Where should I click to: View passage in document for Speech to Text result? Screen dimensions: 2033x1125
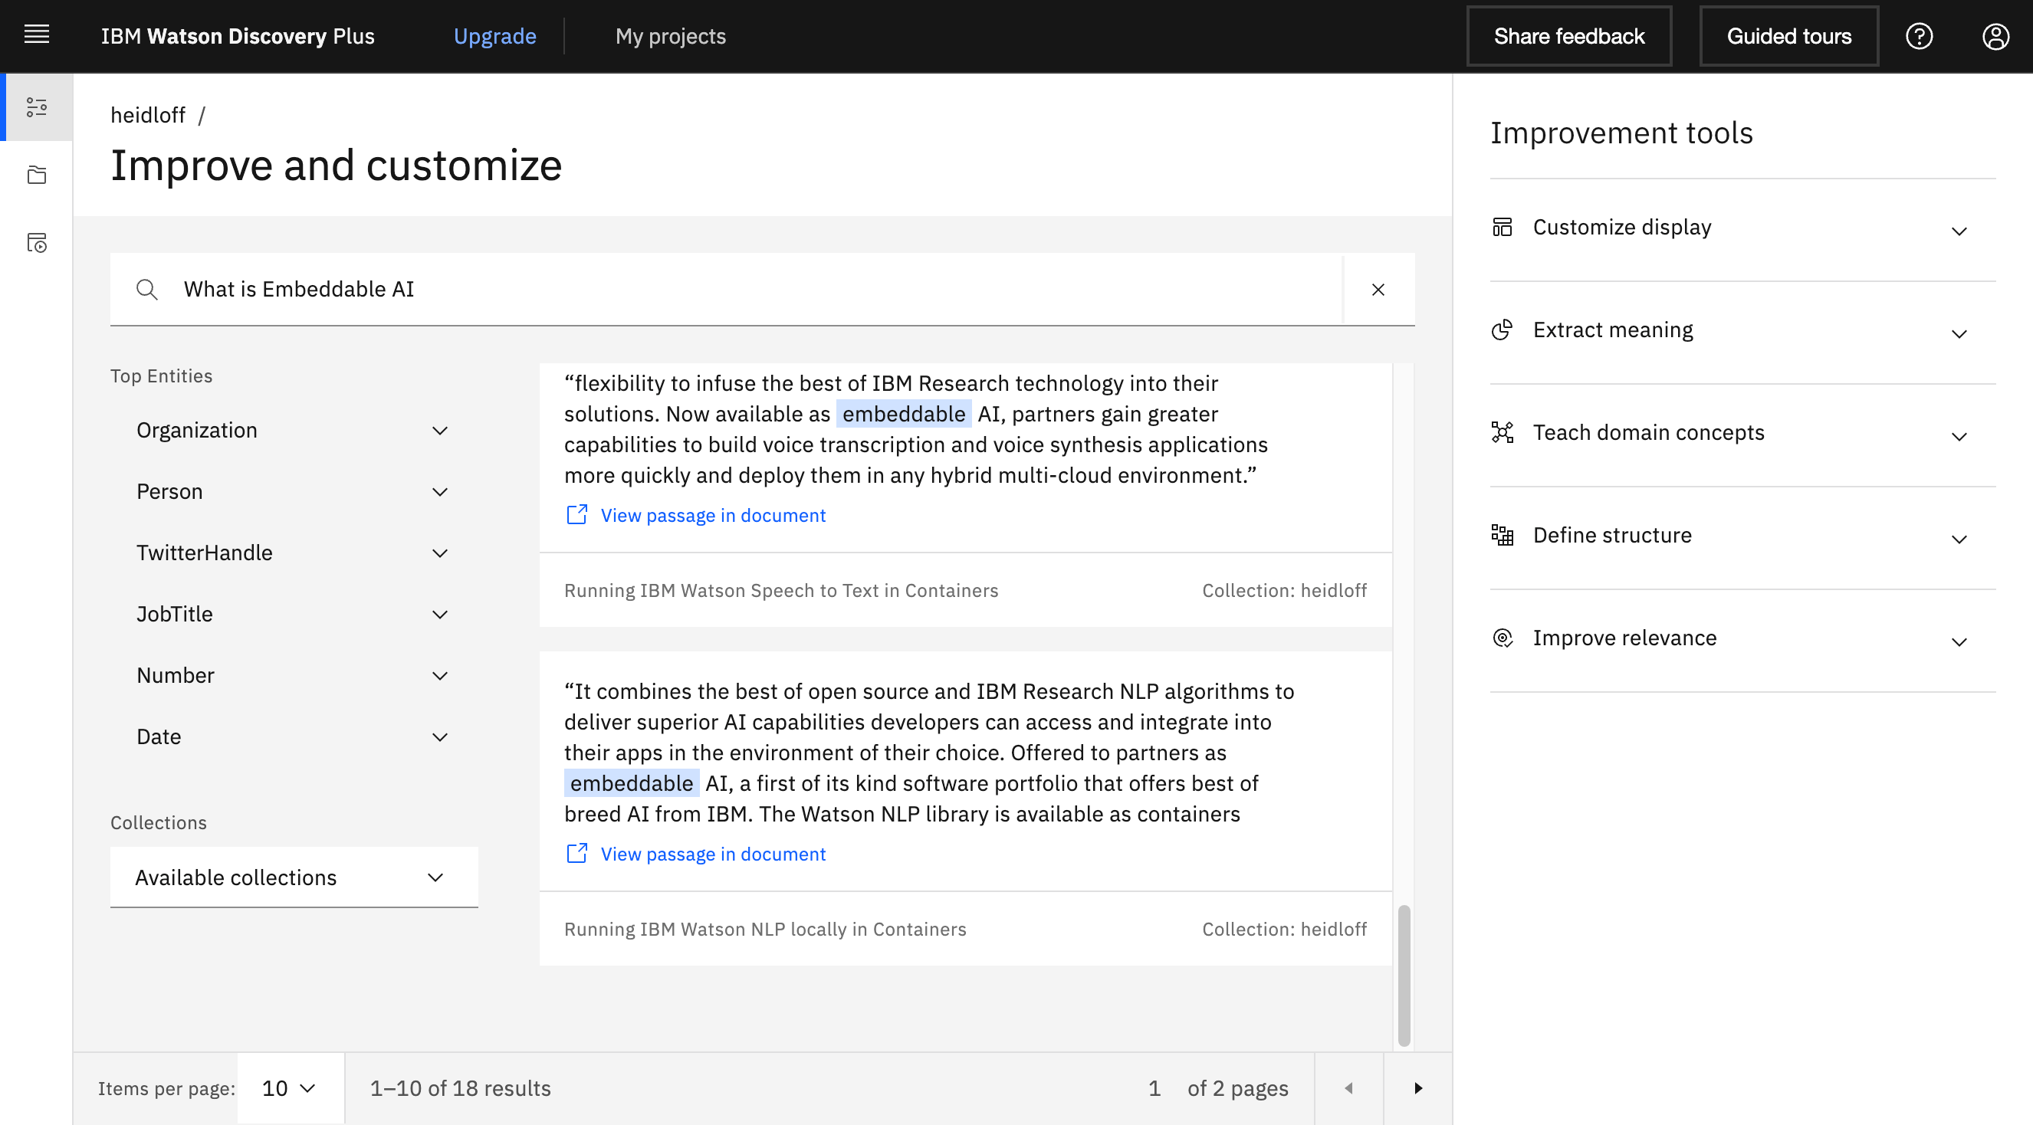713,515
